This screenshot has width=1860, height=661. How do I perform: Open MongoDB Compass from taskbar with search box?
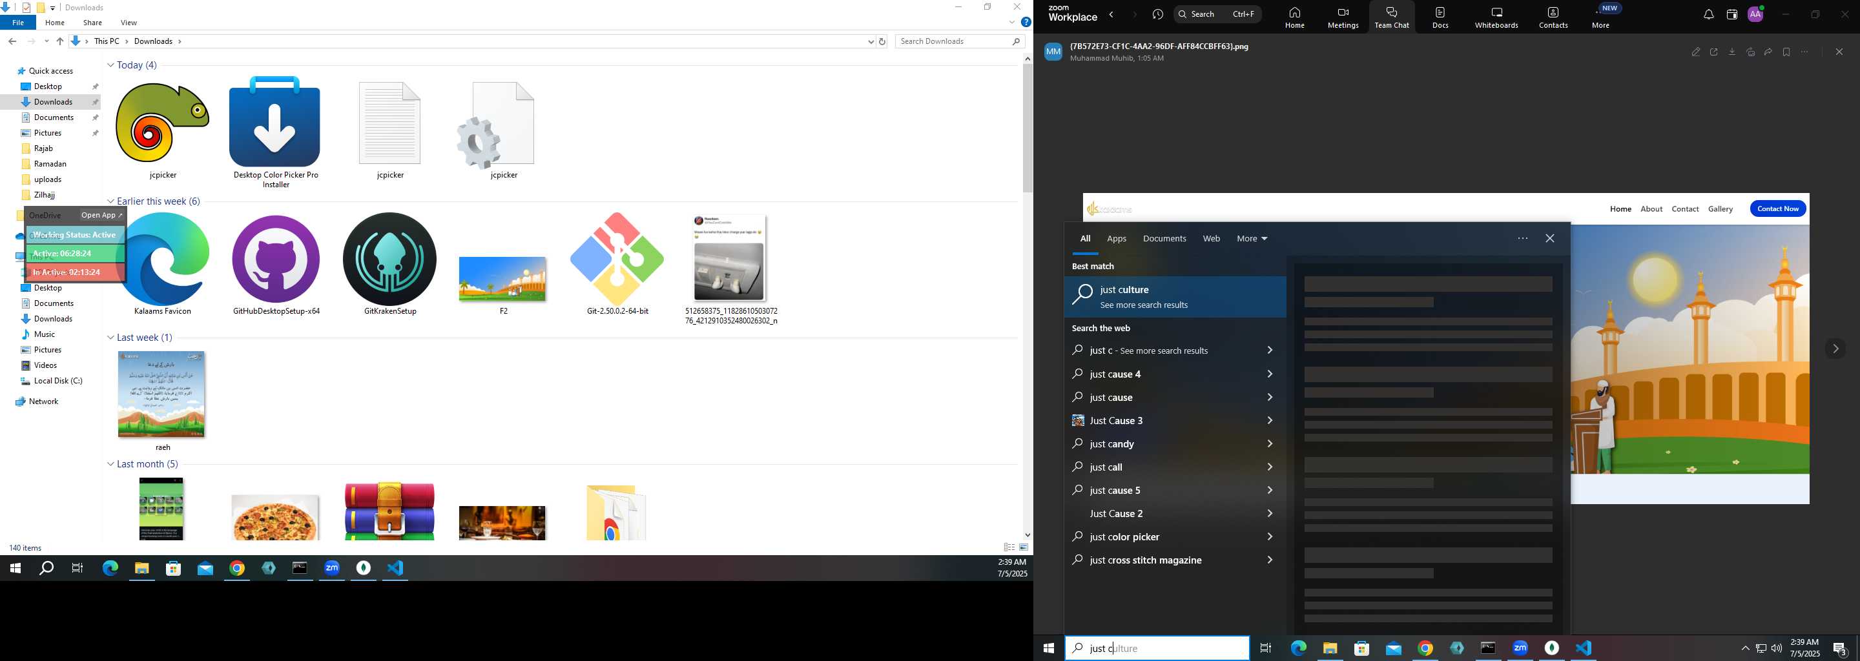pyautogui.click(x=1553, y=648)
